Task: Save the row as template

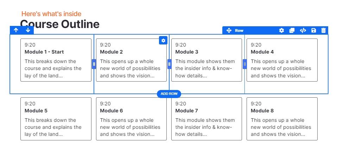Action: [313, 30]
